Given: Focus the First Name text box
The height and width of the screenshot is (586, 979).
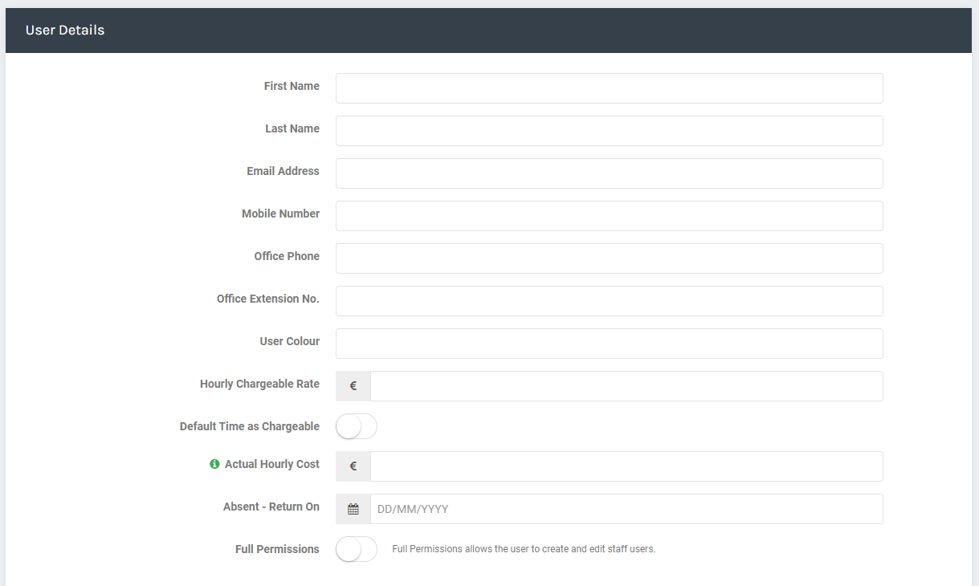Looking at the screenshot, I should [x=610, y=88].
